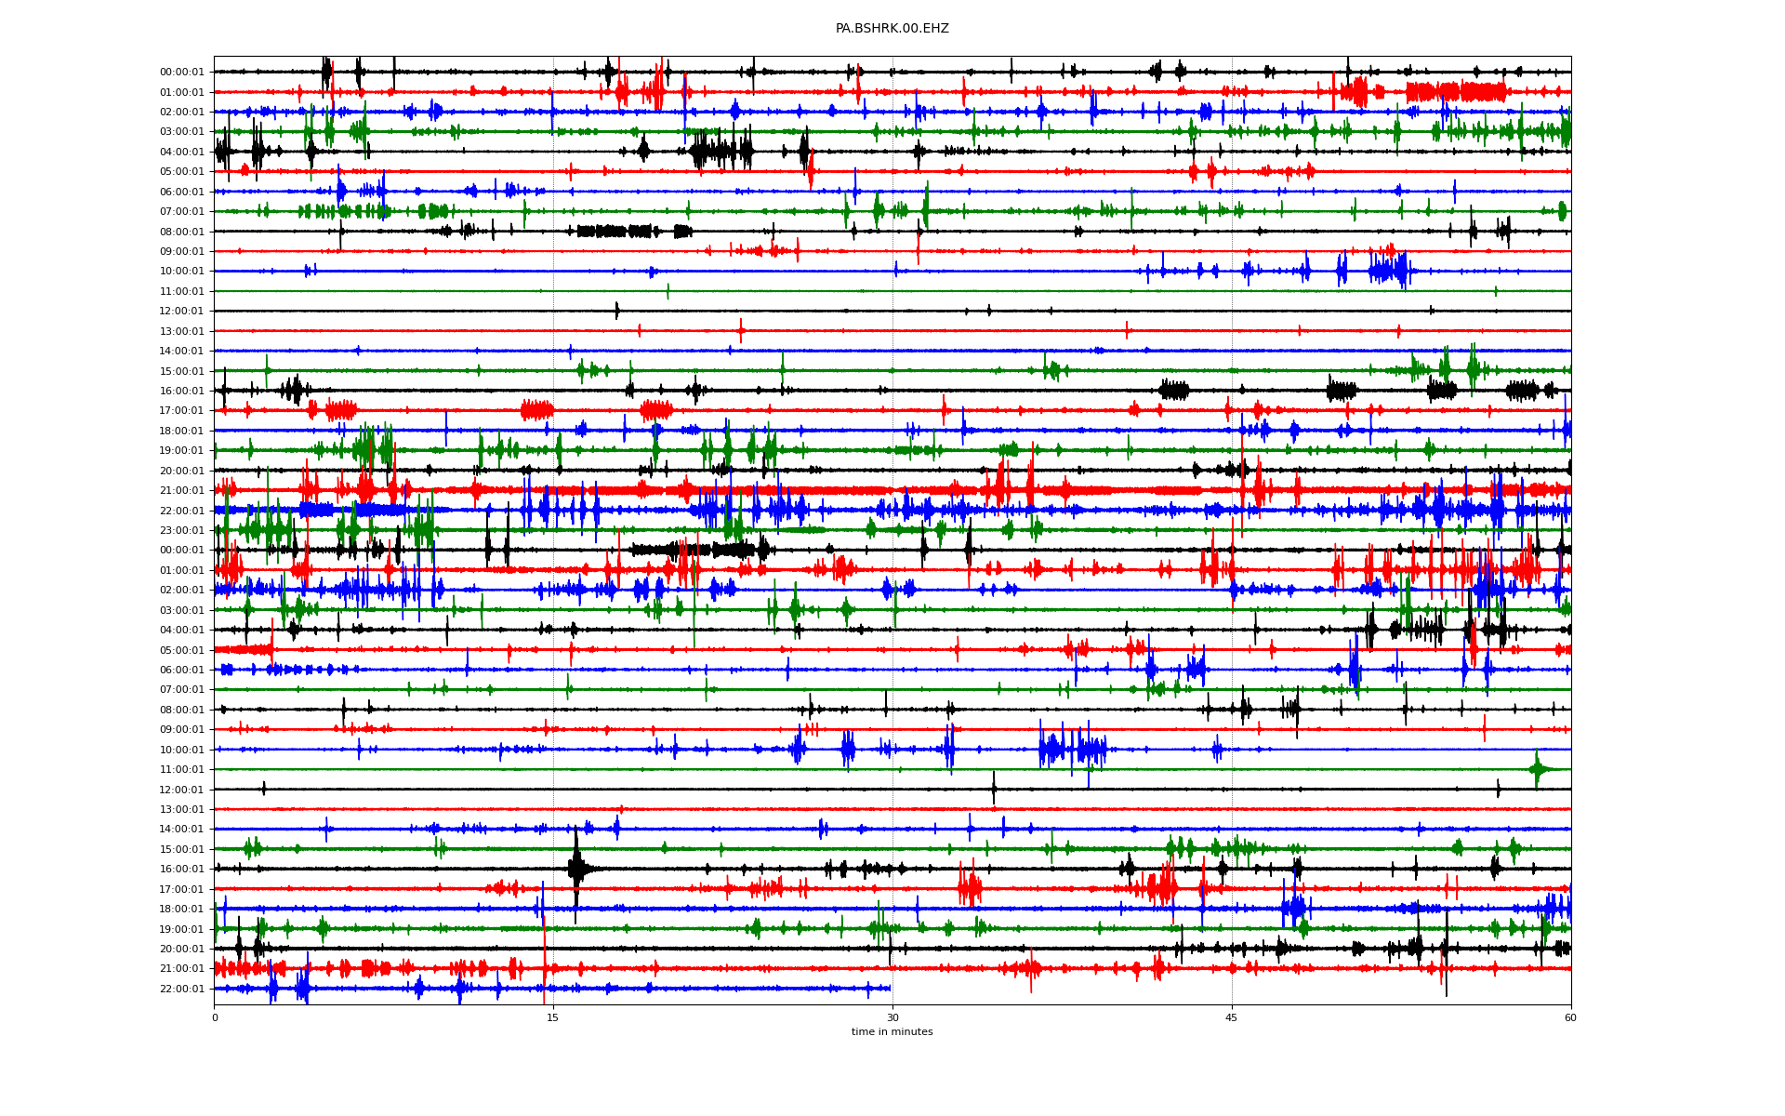The image size is (1785, 1116).
Task: Click the large black spike on lower 16:00:01 trace
Action: pos(576,869)
